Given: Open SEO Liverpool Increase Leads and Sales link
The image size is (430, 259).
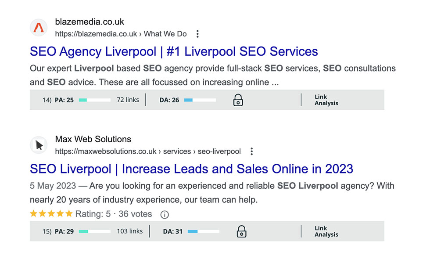Looking at the screenshot, I should tap(191, 169).
